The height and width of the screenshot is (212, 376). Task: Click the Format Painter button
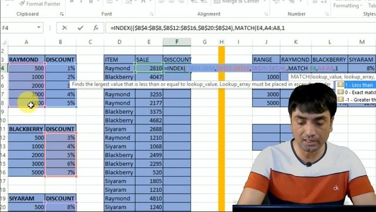coord(40,4)
